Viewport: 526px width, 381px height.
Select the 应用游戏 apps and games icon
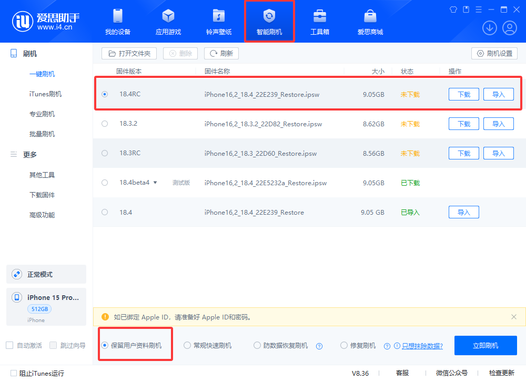point(168,21)
